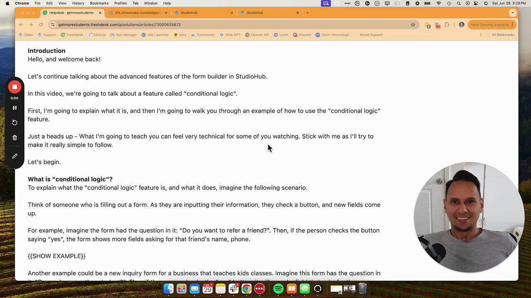Open the View menu in the menu bar

tap(62, 3)
